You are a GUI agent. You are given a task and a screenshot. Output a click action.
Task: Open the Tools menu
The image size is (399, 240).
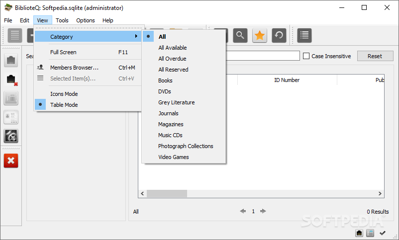(62, 20)
